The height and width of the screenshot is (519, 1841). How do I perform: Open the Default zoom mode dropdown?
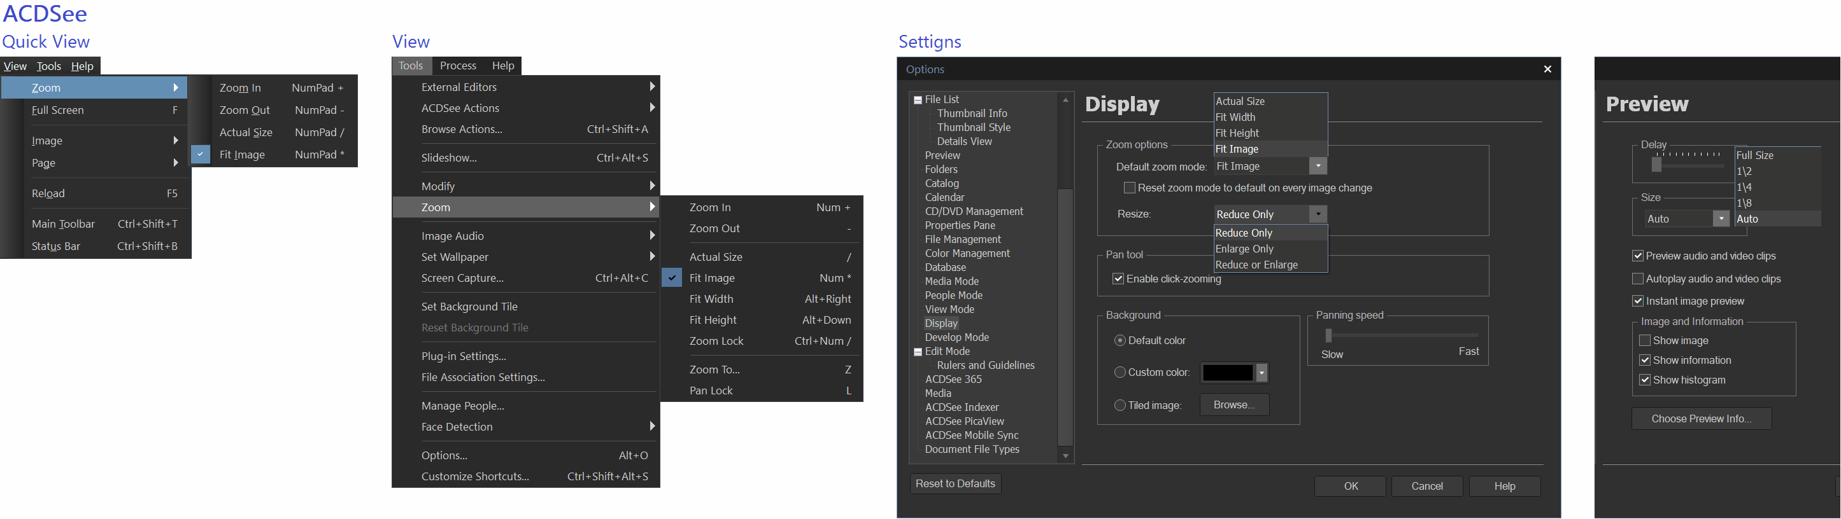click(1318, 167)
